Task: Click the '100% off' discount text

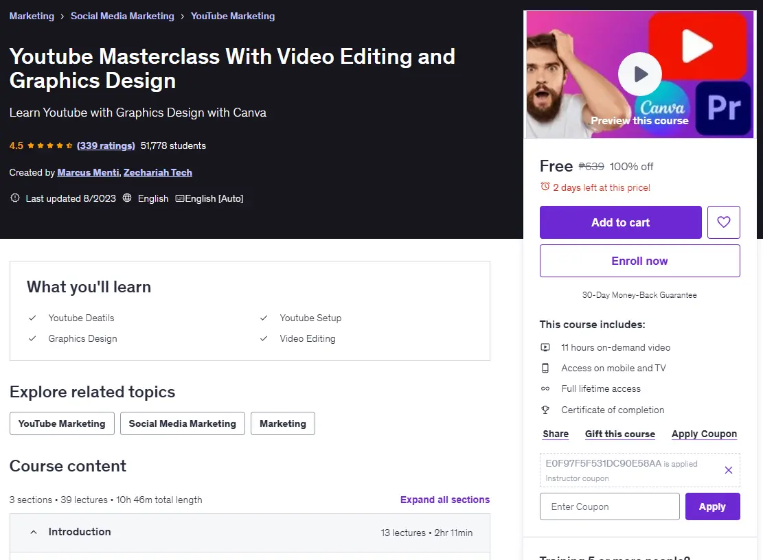Action: point(631,167)
